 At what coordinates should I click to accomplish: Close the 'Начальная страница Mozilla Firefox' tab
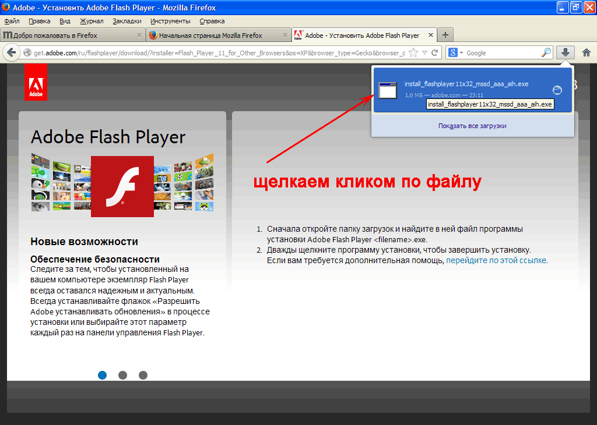click(x=285, y=35)
